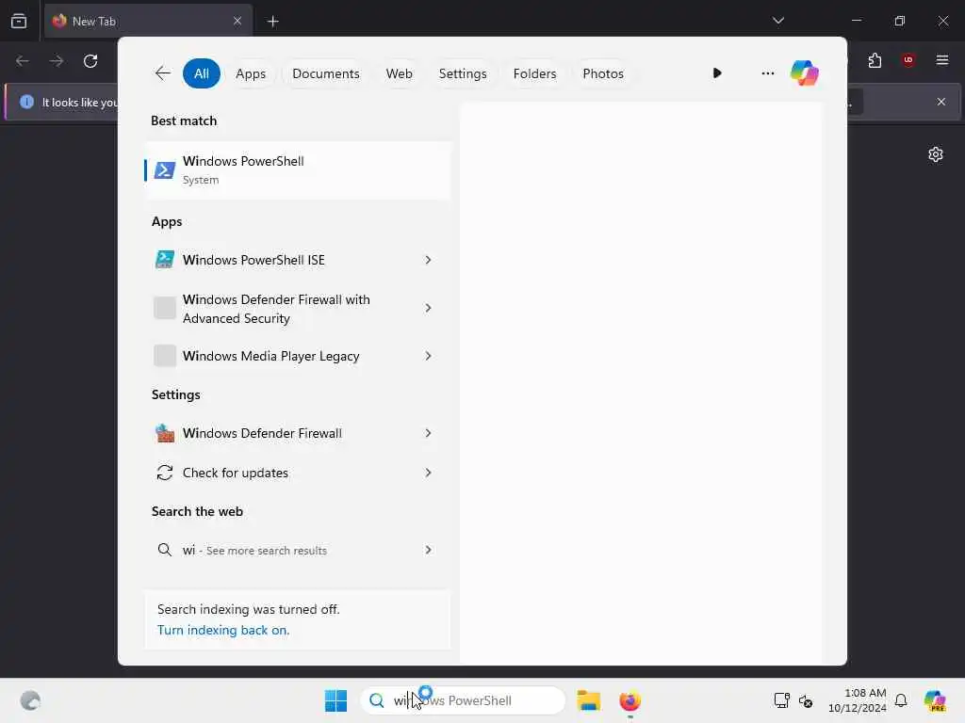
Task: Expand 'wi' see more search results chevron
Action: [x=429, y=550]
